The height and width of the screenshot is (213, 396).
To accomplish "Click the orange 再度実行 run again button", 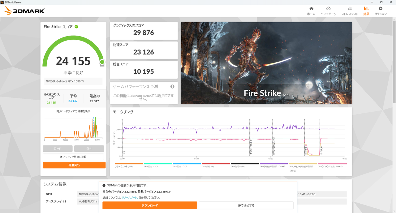I will [x=74, y=165].
